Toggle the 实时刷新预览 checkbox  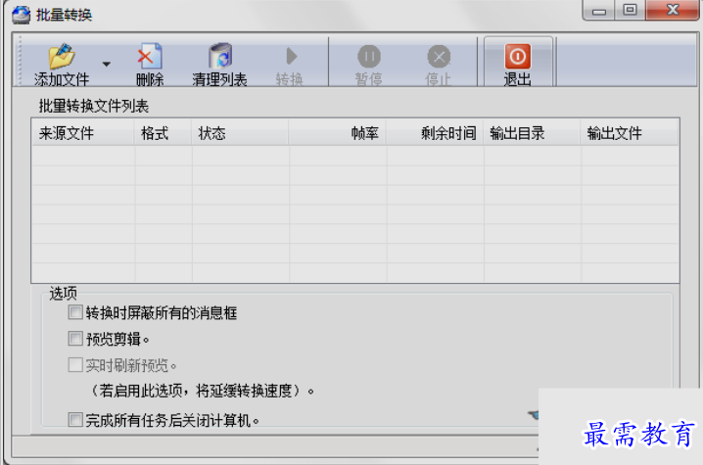point(75,364)
